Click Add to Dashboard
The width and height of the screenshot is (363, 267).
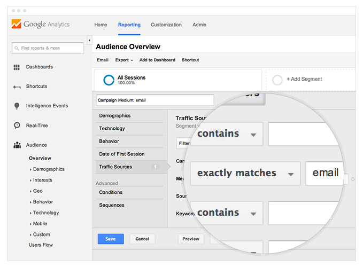click(157, 60)
